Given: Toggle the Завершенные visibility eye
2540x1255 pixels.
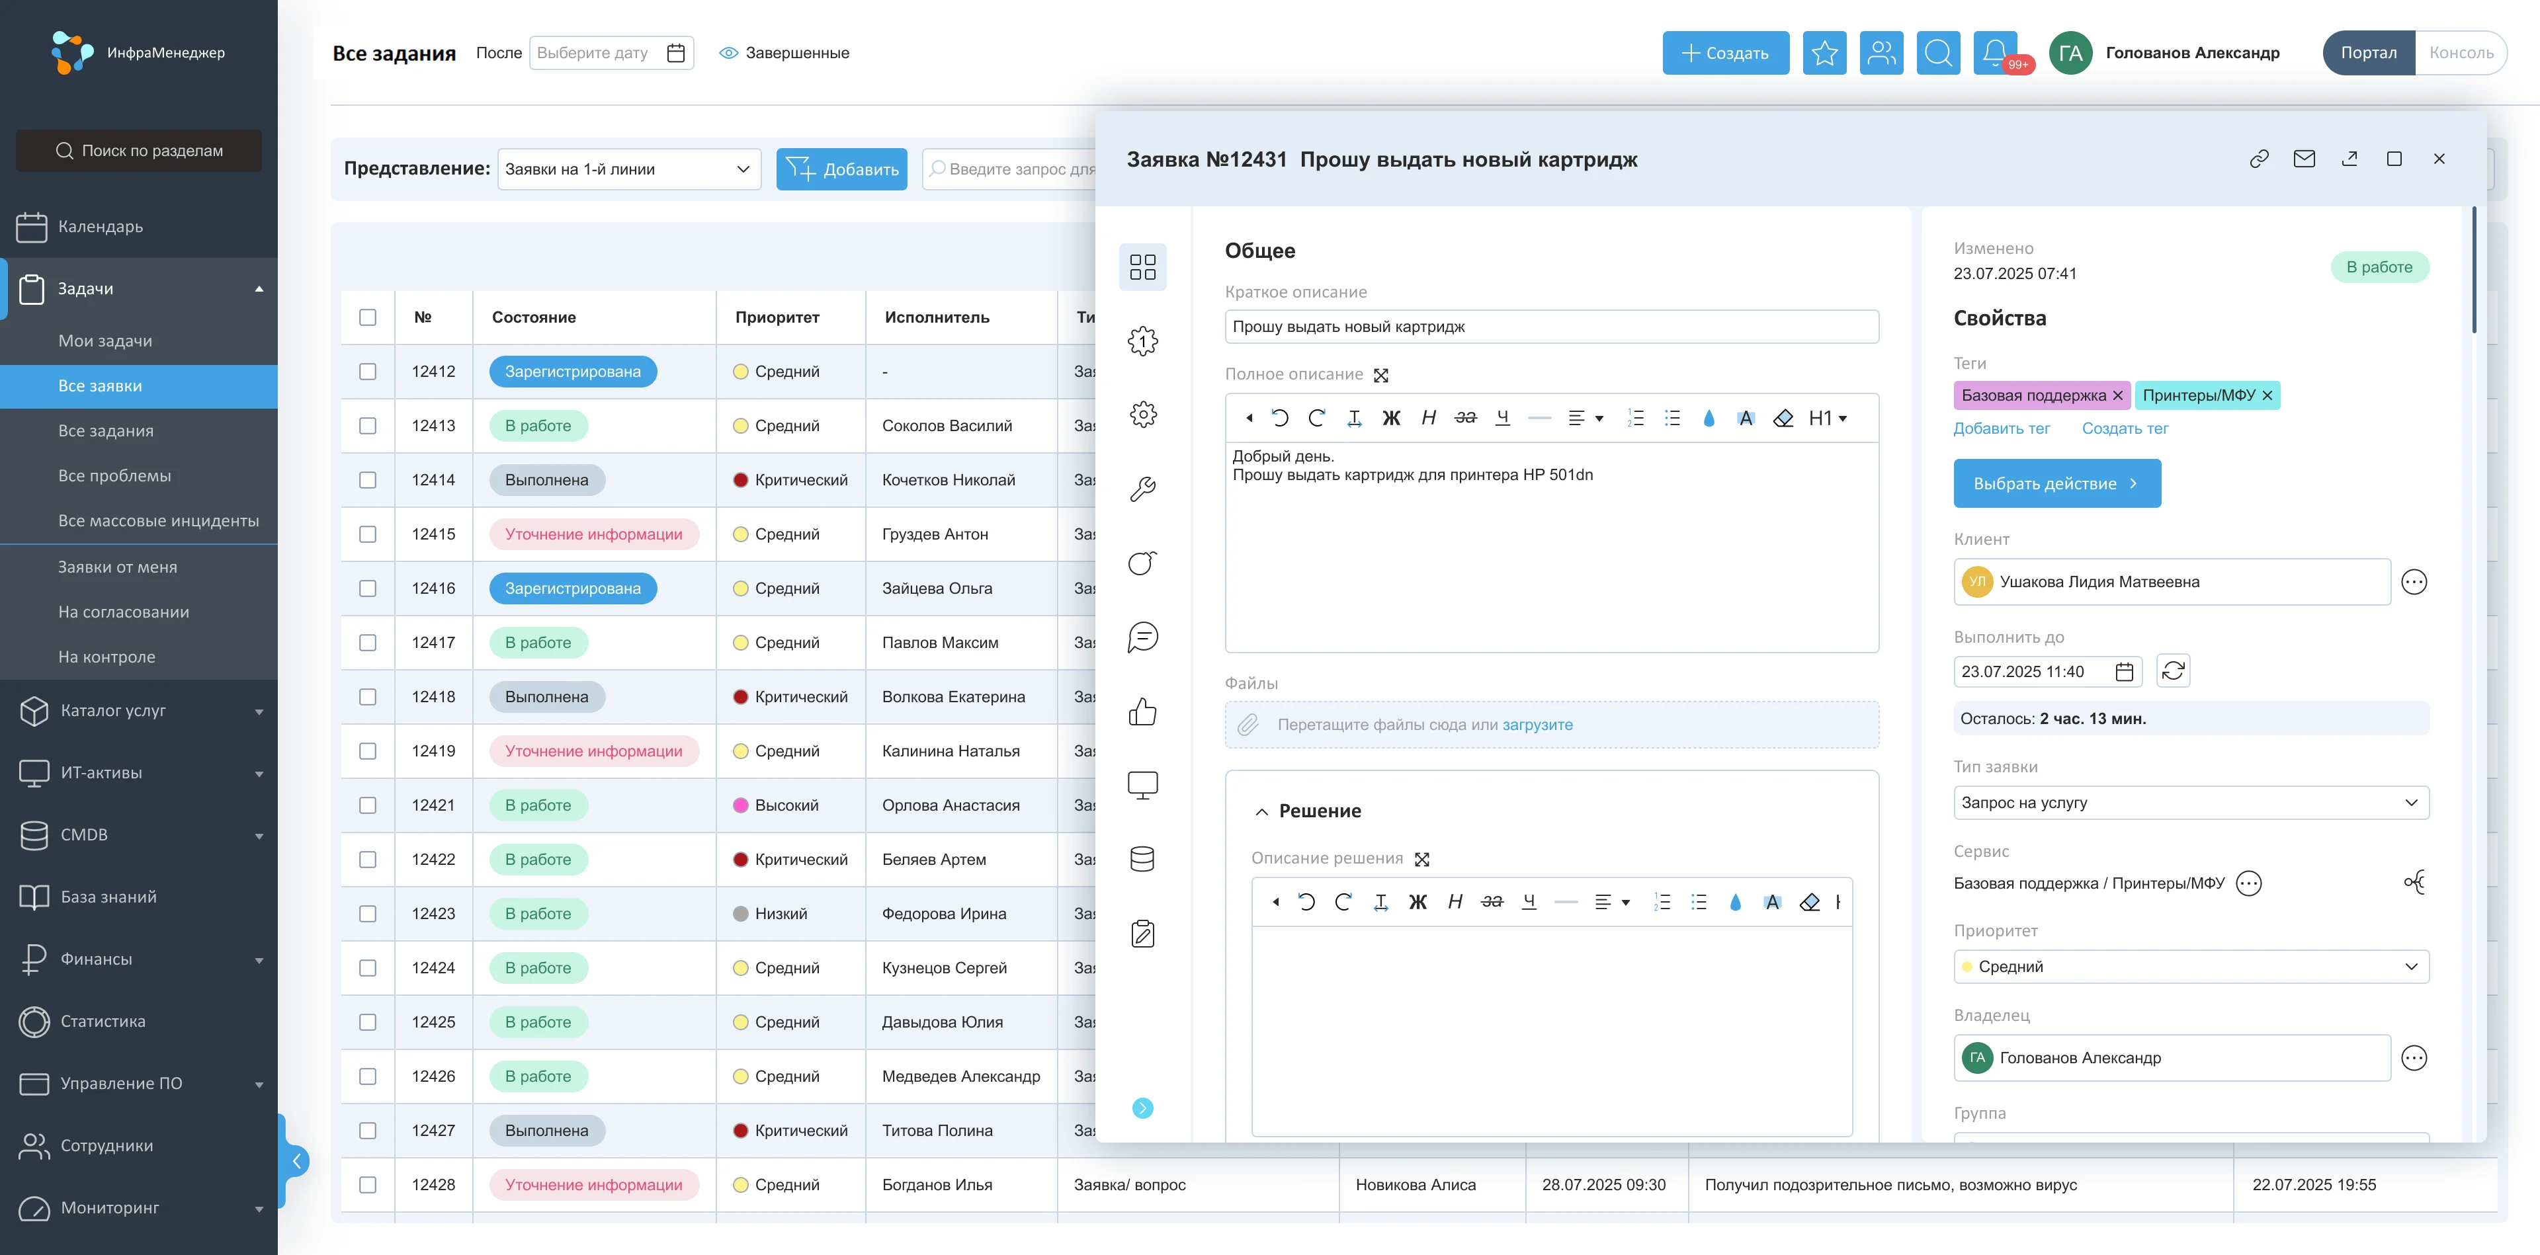Looking at the screenshot, I should tap(729, 54).
